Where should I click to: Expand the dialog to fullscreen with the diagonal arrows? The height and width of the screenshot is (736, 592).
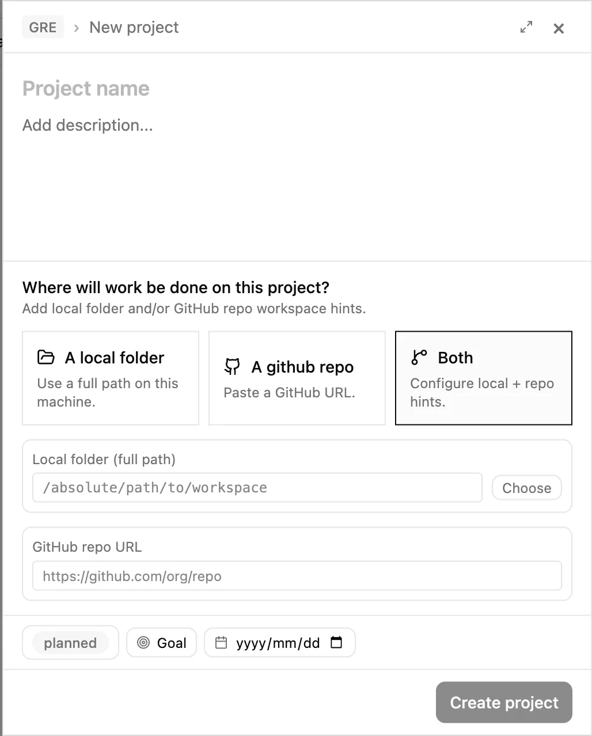525,27
